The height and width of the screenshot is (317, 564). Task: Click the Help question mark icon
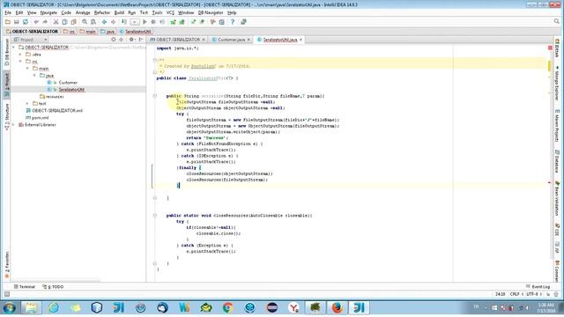(x=233, y=22)
